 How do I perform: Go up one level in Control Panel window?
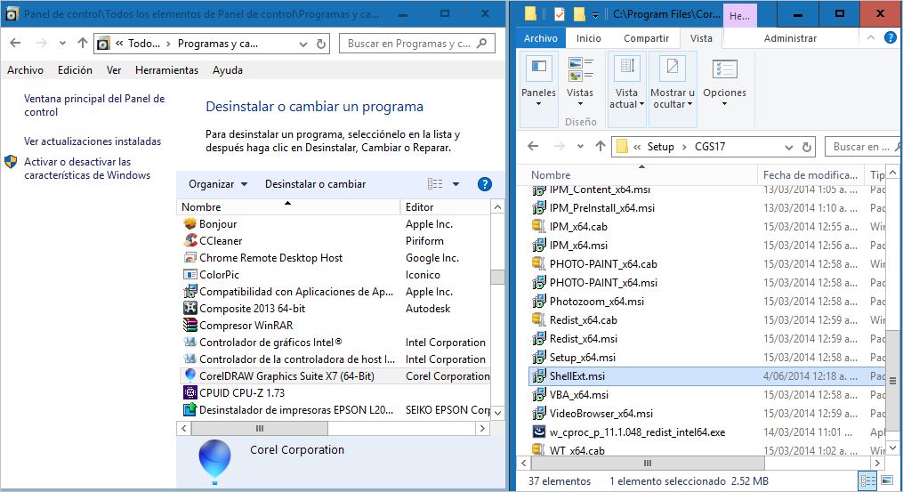(x=83, y=44)
